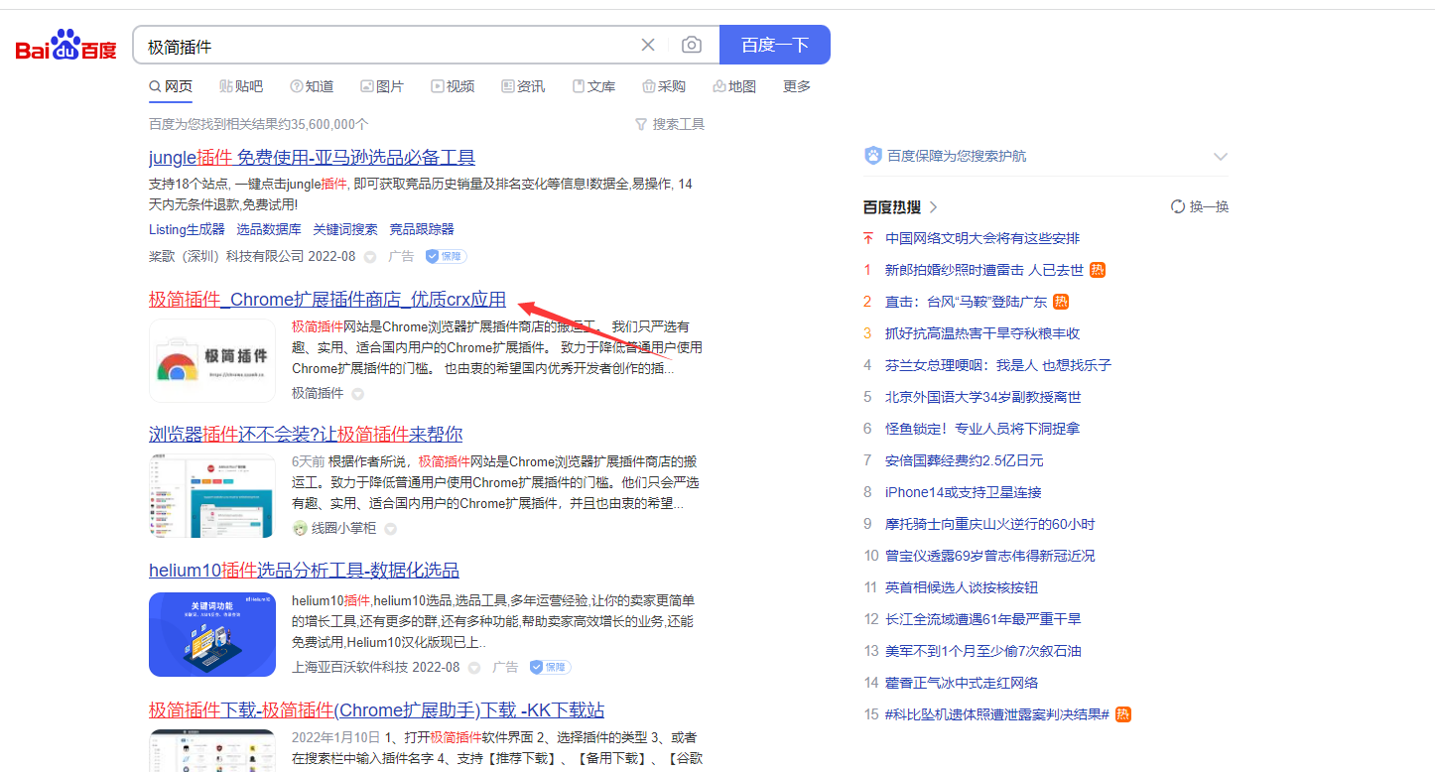Open the 百度热搜 heading link
Image resolution: width=1435 pixels, height=772 pixels.
point(900,206)
